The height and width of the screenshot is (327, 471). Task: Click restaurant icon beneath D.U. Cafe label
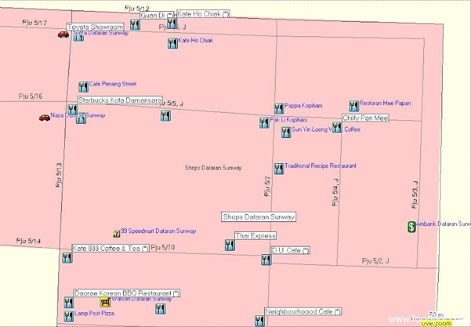(266, 259)
